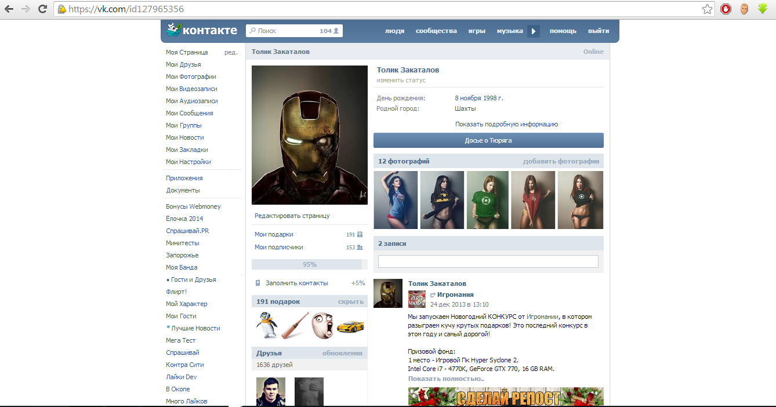The width and height of the screenshot is (776, 407).
Task: Open сообщества in top menu
Action: (x=436, y=31)
